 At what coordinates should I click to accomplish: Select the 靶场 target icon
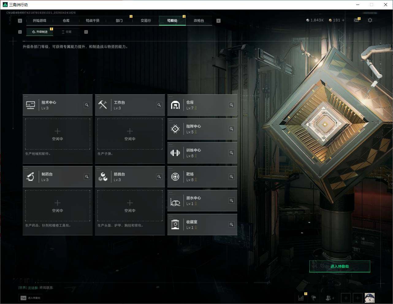pos(175,177)
